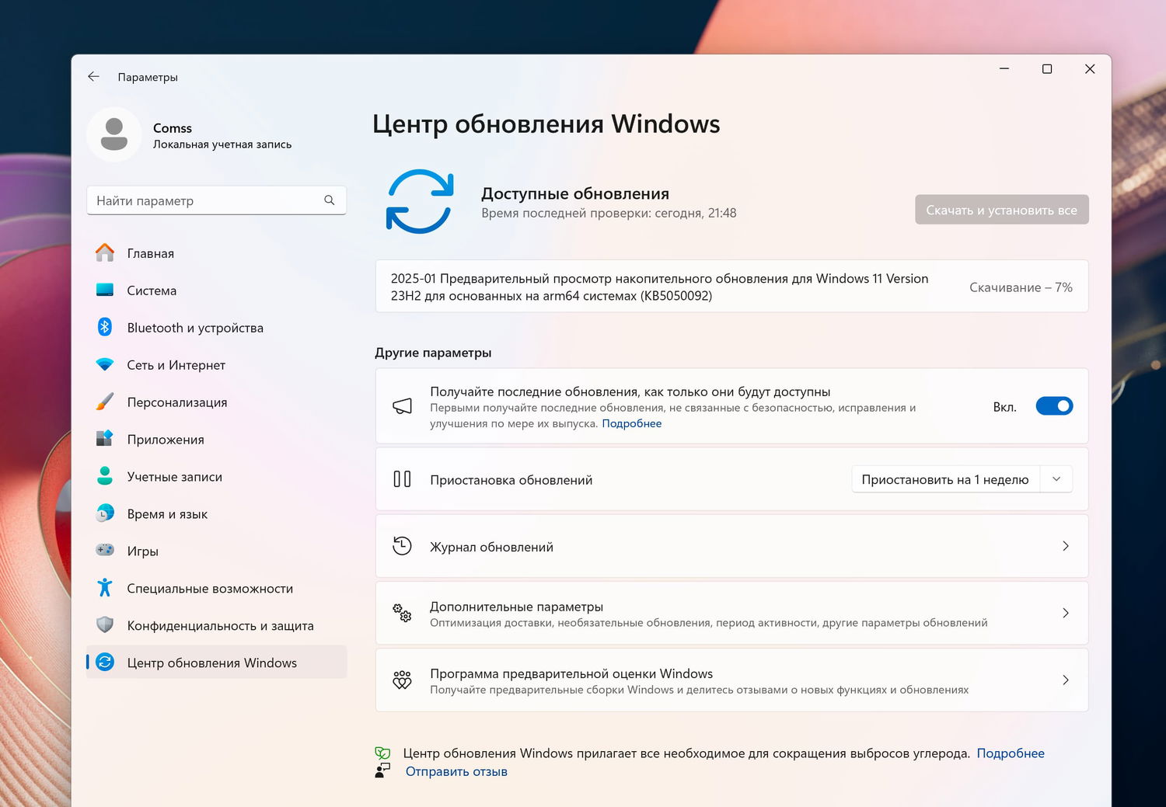The width and height of the screenshot is (1166, 807).
Task: Click the Отправить отзыв link
Action: (456, 771)
